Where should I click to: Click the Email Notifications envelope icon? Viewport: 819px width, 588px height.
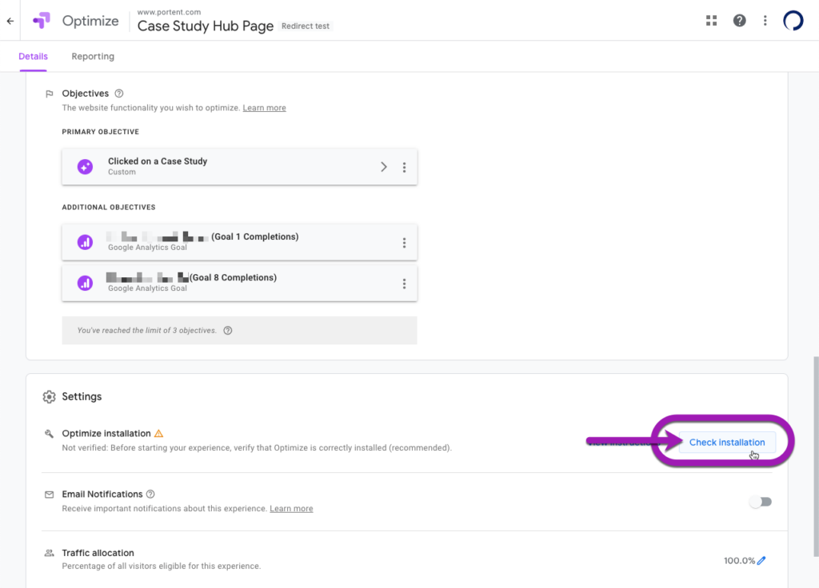point(49,494)
